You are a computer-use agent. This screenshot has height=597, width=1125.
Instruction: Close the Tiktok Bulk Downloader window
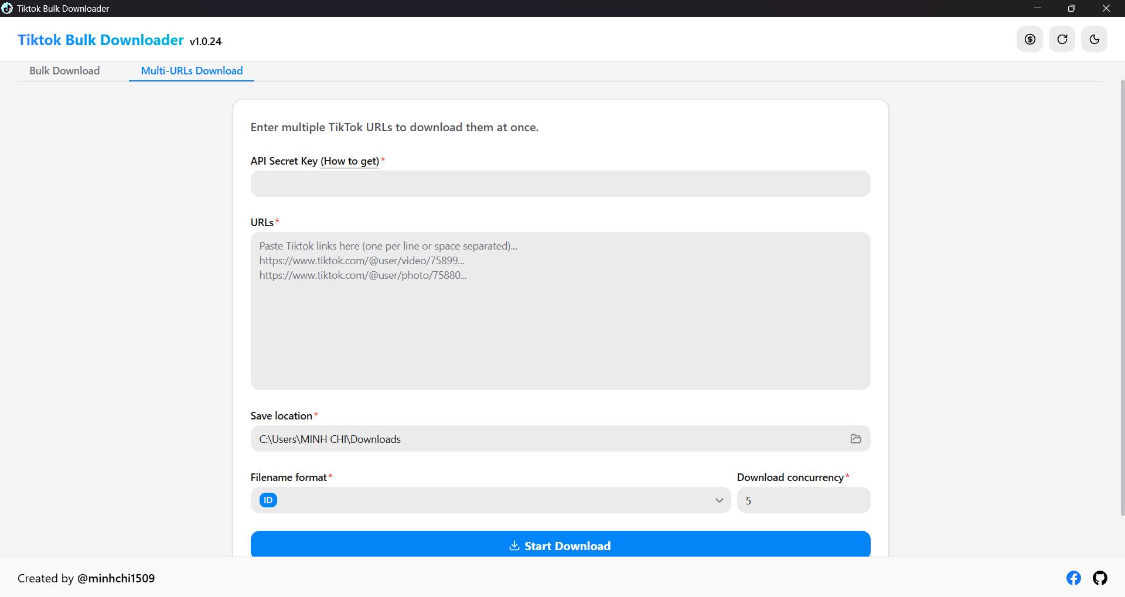[1106, 8]
